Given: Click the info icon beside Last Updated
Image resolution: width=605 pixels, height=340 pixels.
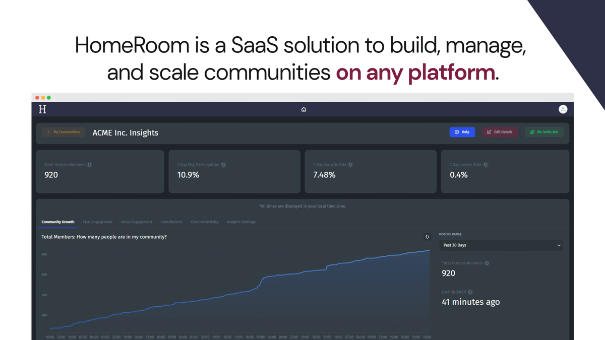Looking at the screenshot, I should pos(470,292).
